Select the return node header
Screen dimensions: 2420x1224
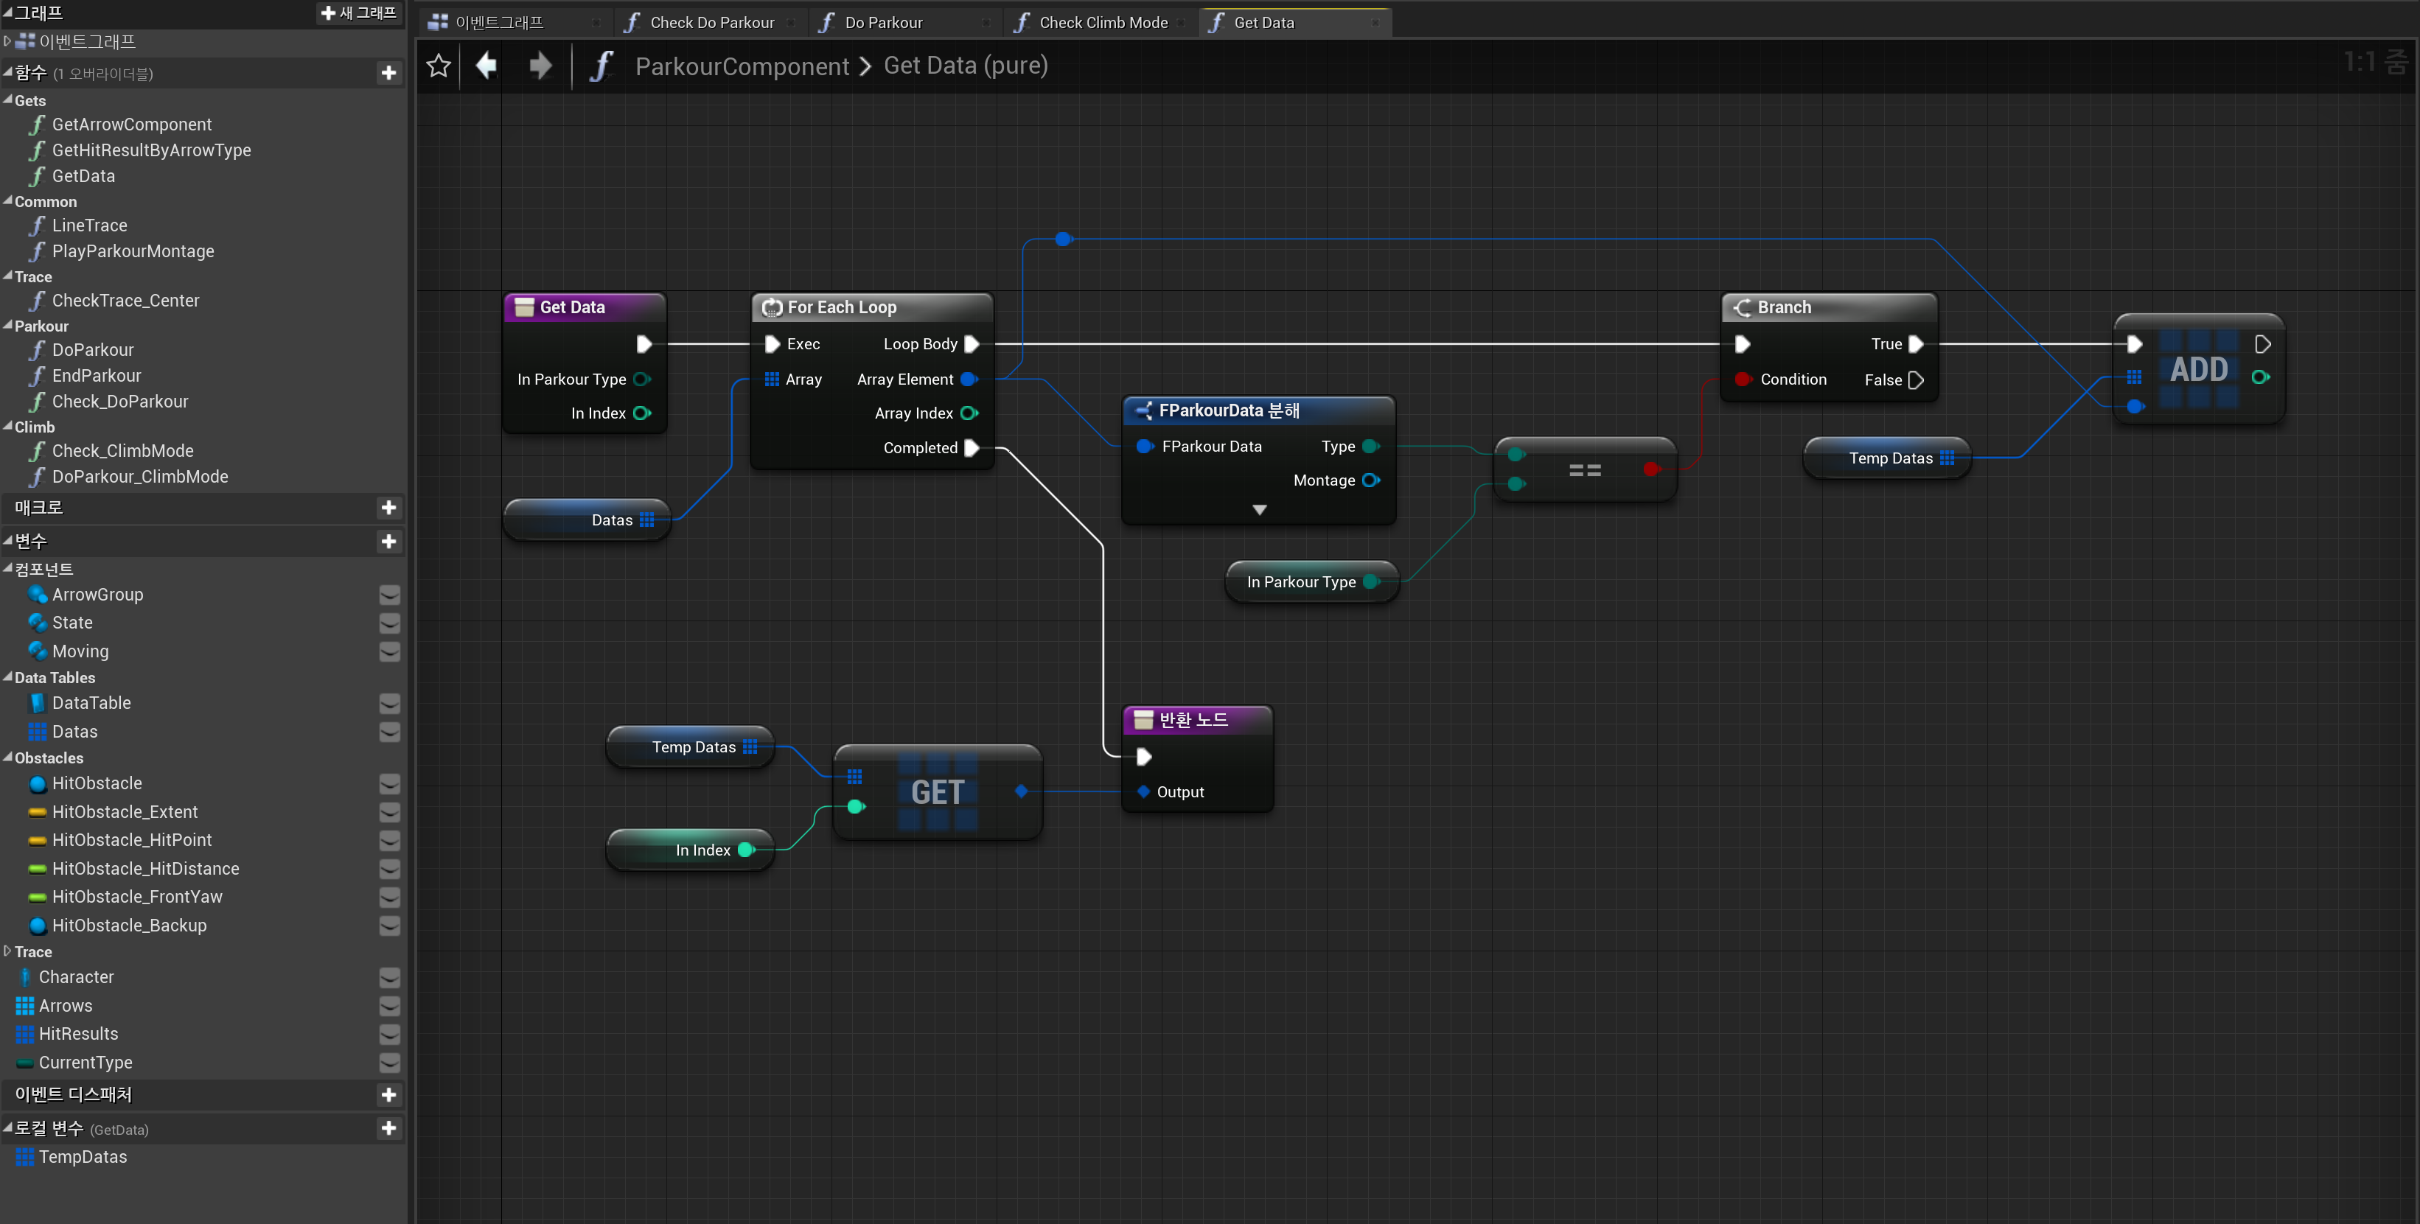1198,719
